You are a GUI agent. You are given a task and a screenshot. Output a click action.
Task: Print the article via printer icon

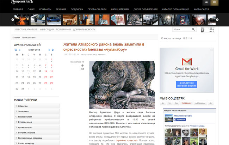82,65
